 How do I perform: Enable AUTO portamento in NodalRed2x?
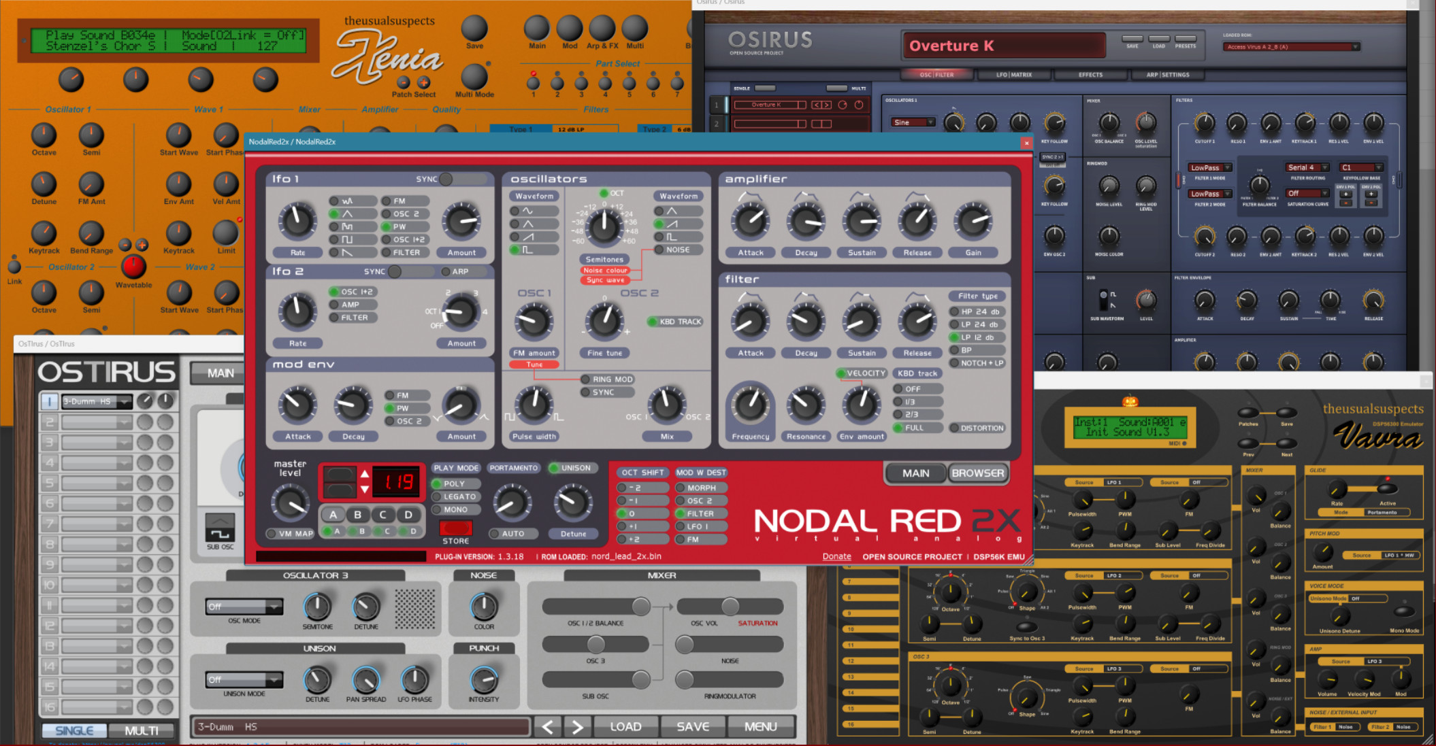pos(513,534)
